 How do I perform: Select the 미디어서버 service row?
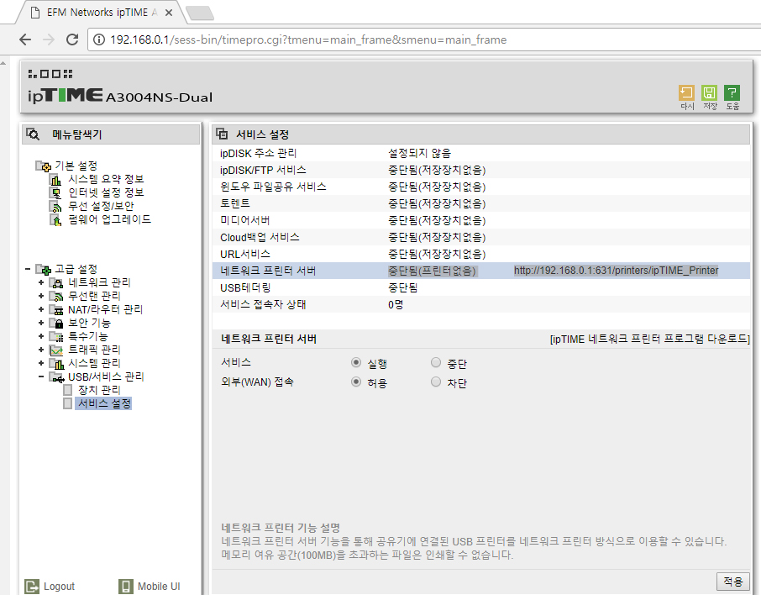click(x=481, y=220)
